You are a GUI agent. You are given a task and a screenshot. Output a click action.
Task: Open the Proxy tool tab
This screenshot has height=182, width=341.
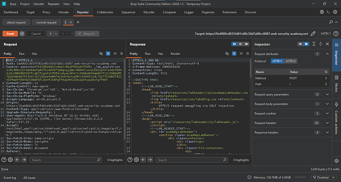pyautogui.click(x=46, y=12)
